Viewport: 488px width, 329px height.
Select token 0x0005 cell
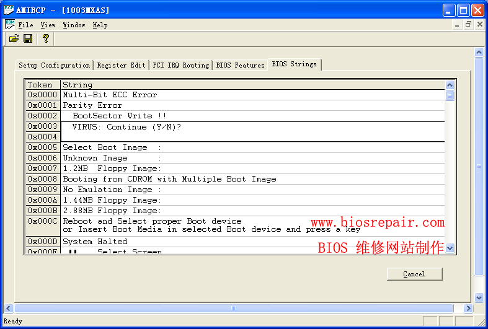pos(43,147)
